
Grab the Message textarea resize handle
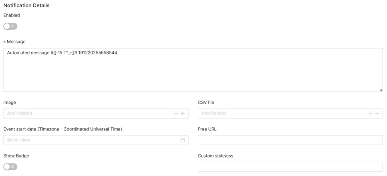coord(381,90)
